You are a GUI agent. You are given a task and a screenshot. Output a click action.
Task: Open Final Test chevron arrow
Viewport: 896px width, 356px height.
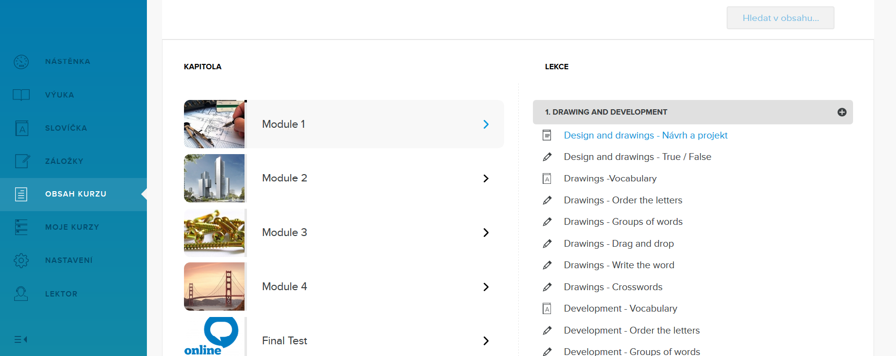tap(486, 341)
